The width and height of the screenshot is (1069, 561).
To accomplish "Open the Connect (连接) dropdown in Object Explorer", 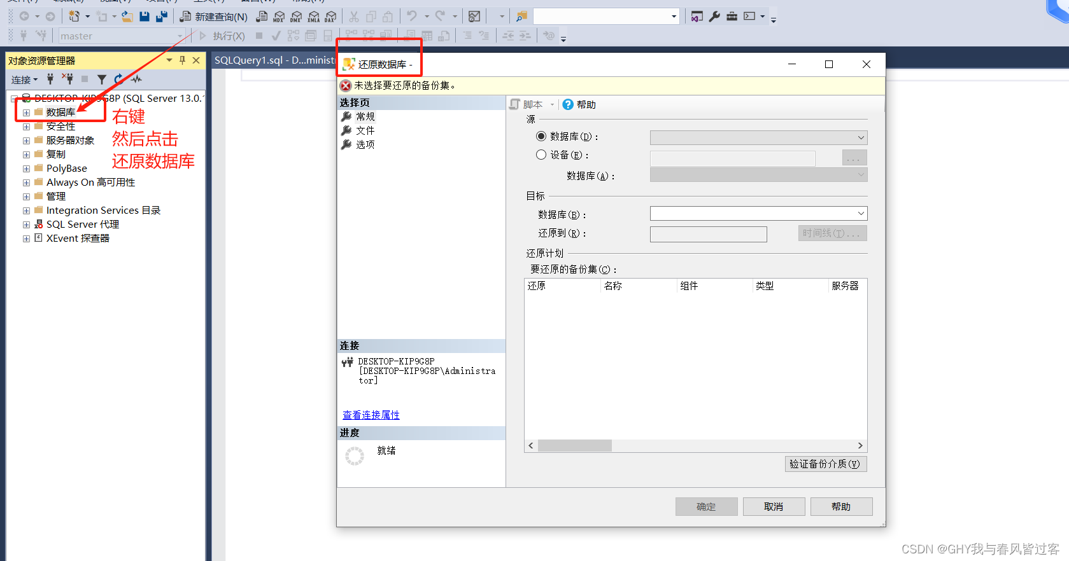I will click(24, 80).
